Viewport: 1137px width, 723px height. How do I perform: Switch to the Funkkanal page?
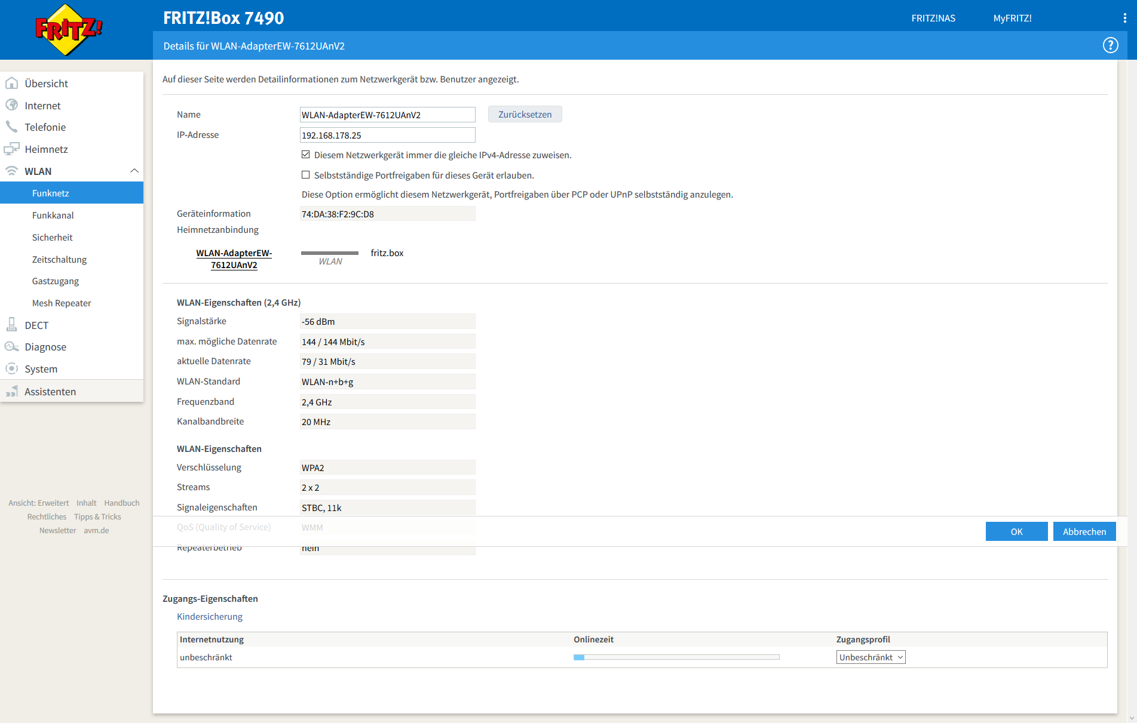pos(53,215)
